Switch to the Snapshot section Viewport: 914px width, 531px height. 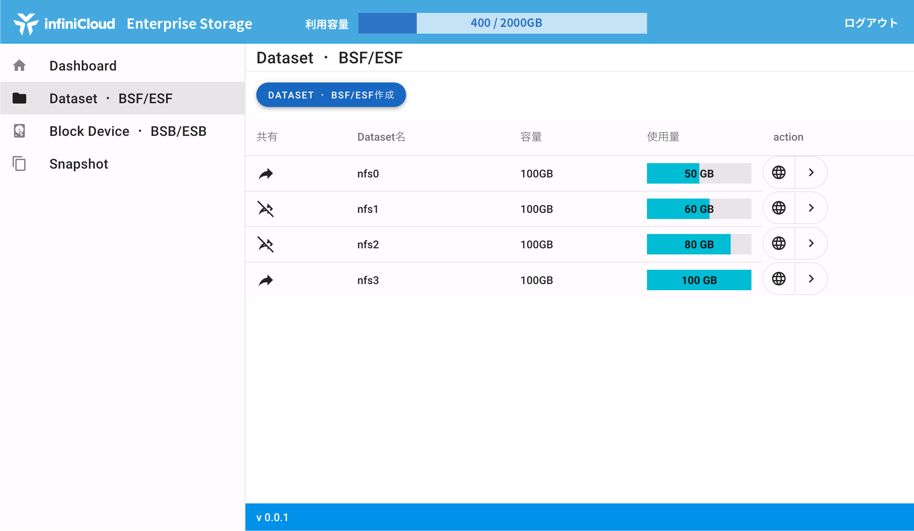[x=78, y=164]
